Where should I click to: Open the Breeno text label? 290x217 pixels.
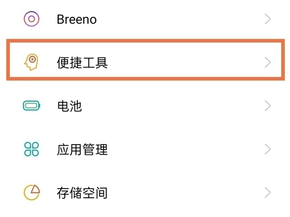click(76, 20)
